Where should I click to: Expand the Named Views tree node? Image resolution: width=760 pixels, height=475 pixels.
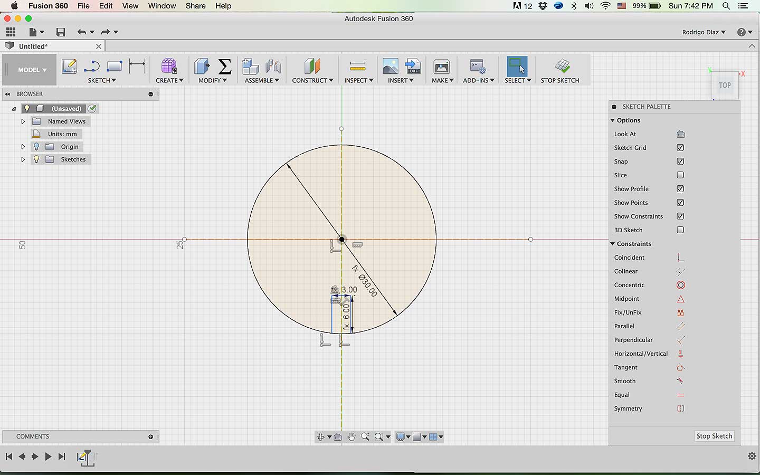pyautogui.click(x=23, y=121)
